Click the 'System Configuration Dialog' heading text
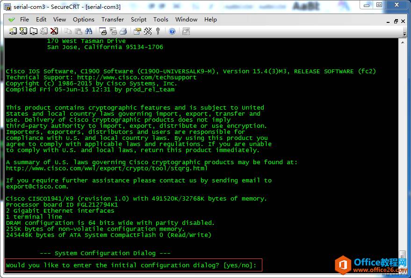Viewport: 411px width, 278px height. pyautogui.click(x=105, y=253)
